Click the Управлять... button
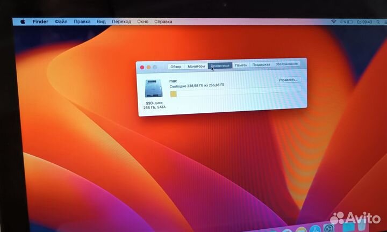Image resolution: width=387 pixels, height=232 pixels. 288,80
